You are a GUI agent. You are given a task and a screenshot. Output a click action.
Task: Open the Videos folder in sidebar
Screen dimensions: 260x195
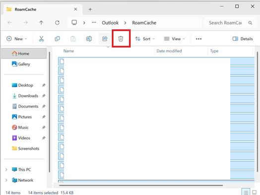(x=21, y=138)
